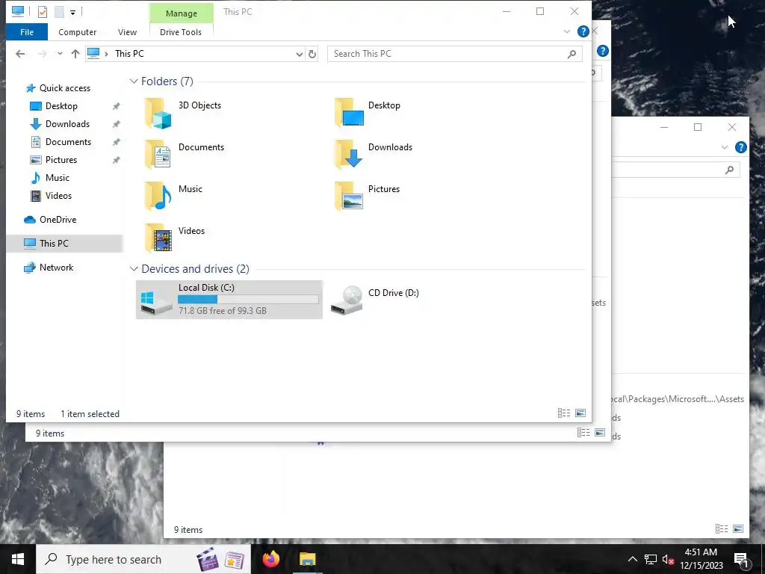Open Network in navigation pane

[x=56, y=268]
